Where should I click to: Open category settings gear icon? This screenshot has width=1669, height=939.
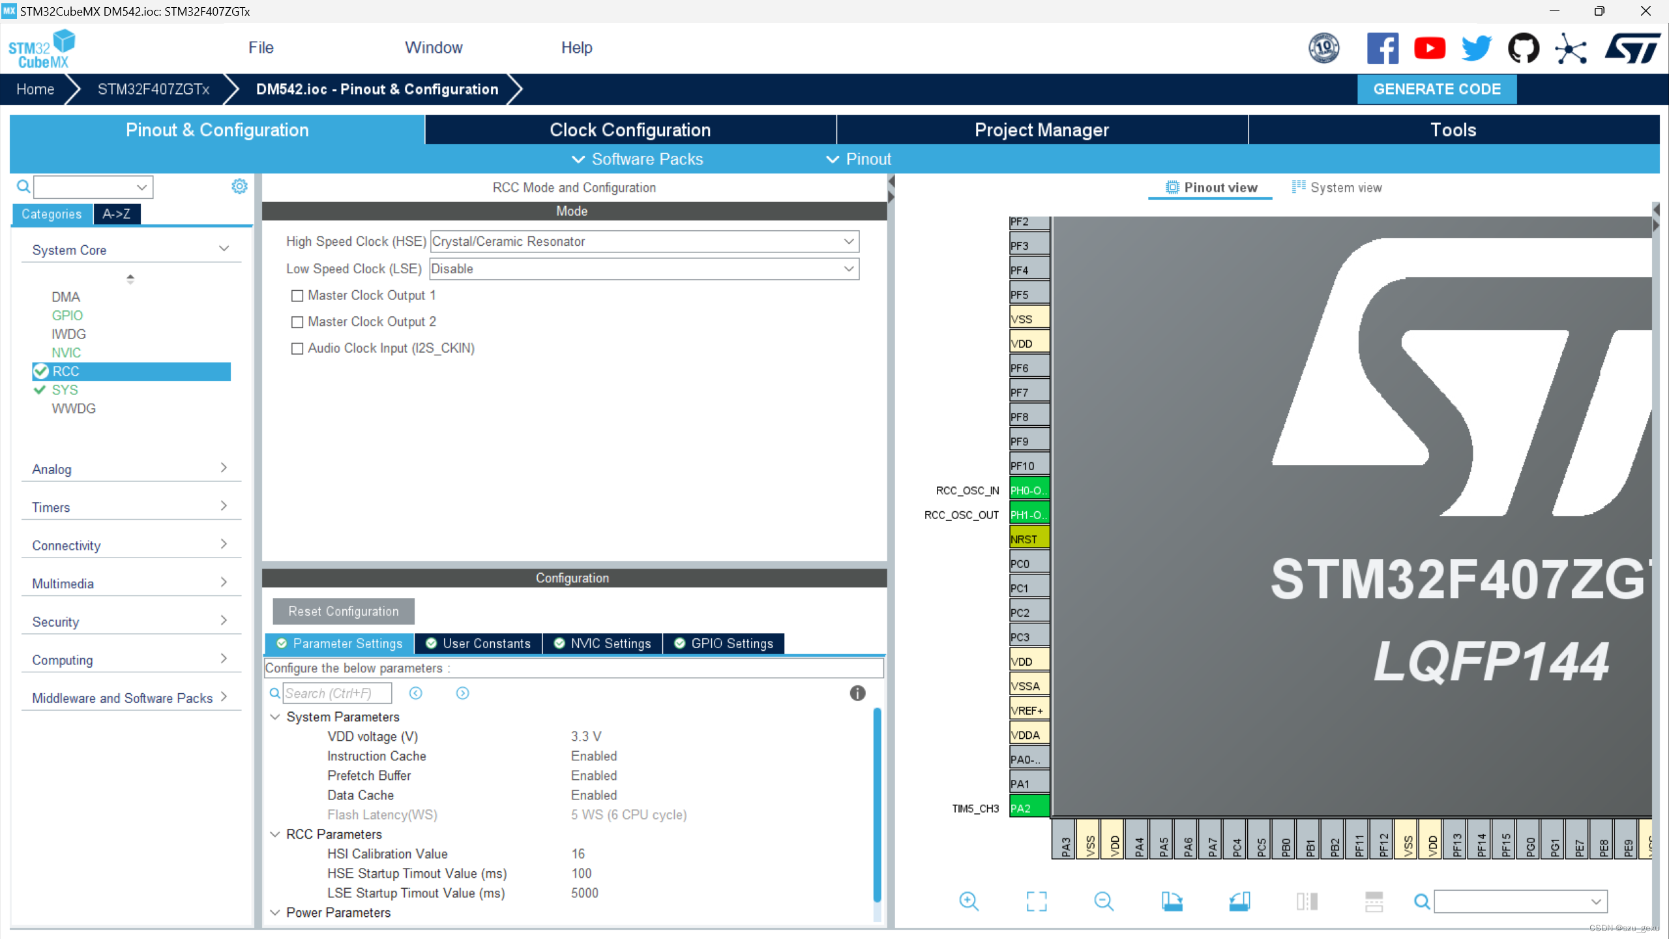(239, 186)
